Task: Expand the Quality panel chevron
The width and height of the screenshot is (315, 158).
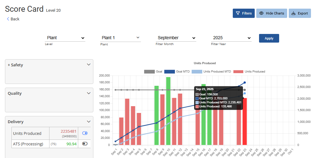Action: pos(89,93)
